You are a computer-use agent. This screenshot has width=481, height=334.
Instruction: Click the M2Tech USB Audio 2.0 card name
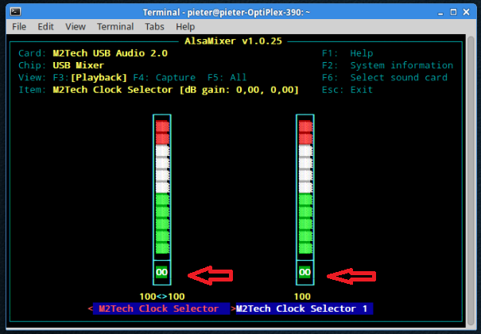(x=111, y=53)
